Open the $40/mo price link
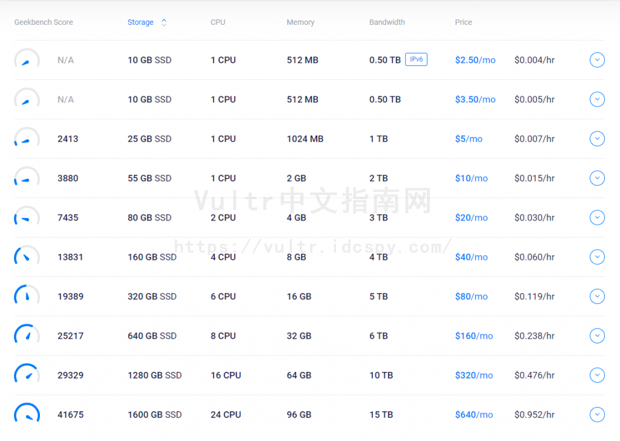The height and width of the screenshot is (441, 620). pos(471,257)
